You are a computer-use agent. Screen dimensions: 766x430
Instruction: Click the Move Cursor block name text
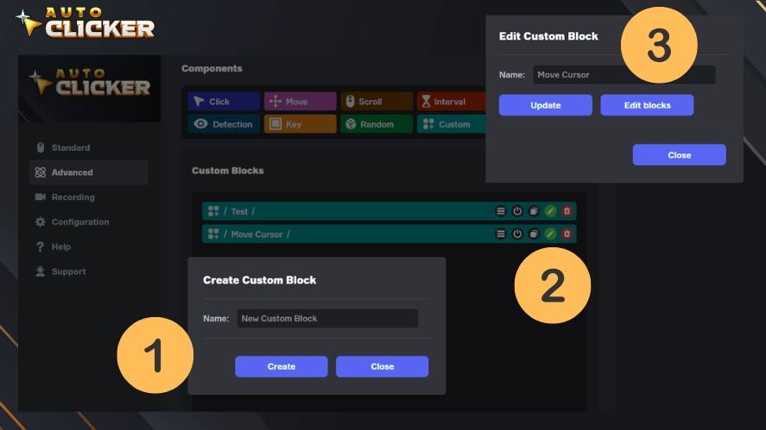click(x=257, y=234)
